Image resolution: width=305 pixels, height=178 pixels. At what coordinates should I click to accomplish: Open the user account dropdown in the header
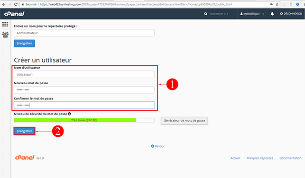252,14
